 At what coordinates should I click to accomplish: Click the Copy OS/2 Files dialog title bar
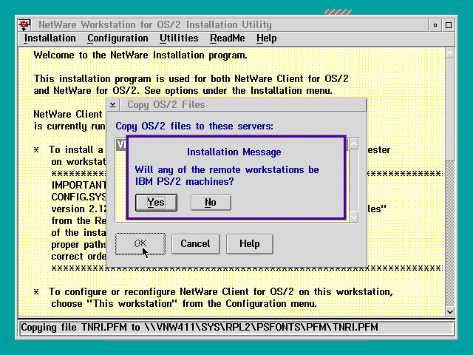(x=243, y=105)
